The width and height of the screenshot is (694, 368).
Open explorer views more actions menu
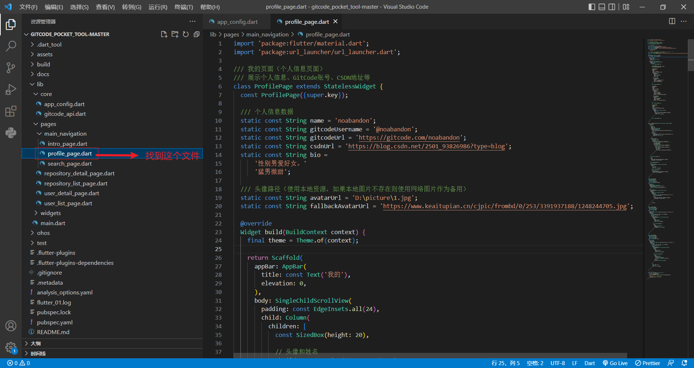(192, 22)
